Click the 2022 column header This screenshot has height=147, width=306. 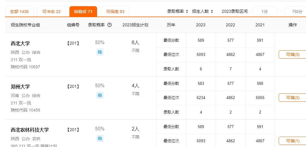point(231,25)
